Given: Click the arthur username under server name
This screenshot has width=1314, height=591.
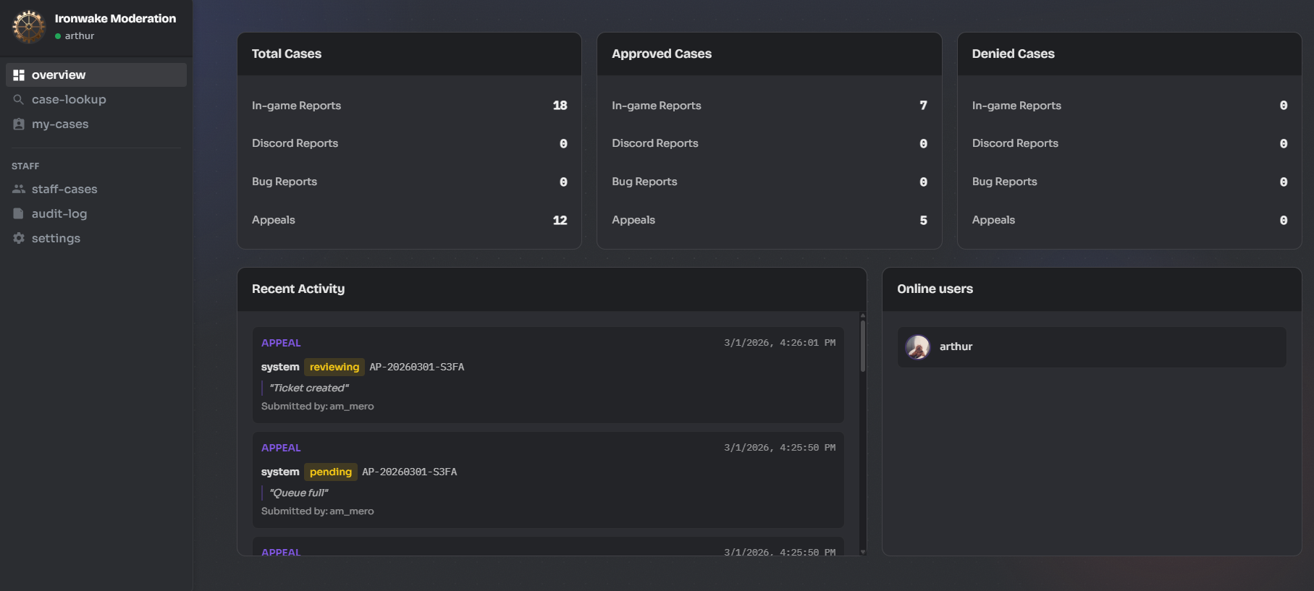Looking at the screenshot, I should pyautogui.click(x=80, y=36).
